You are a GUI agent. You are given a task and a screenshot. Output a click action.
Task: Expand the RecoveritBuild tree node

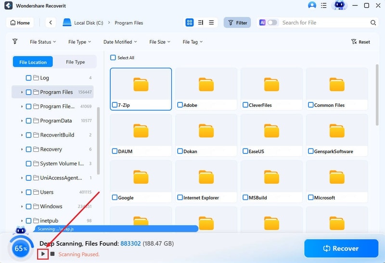(22, 135)
